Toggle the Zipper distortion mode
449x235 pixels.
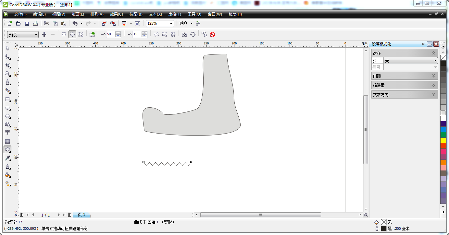click(72, 34)
